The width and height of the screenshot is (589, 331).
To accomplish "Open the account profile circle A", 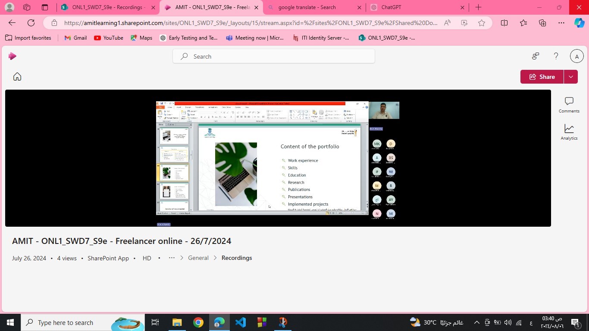I will tap(576, 56).
